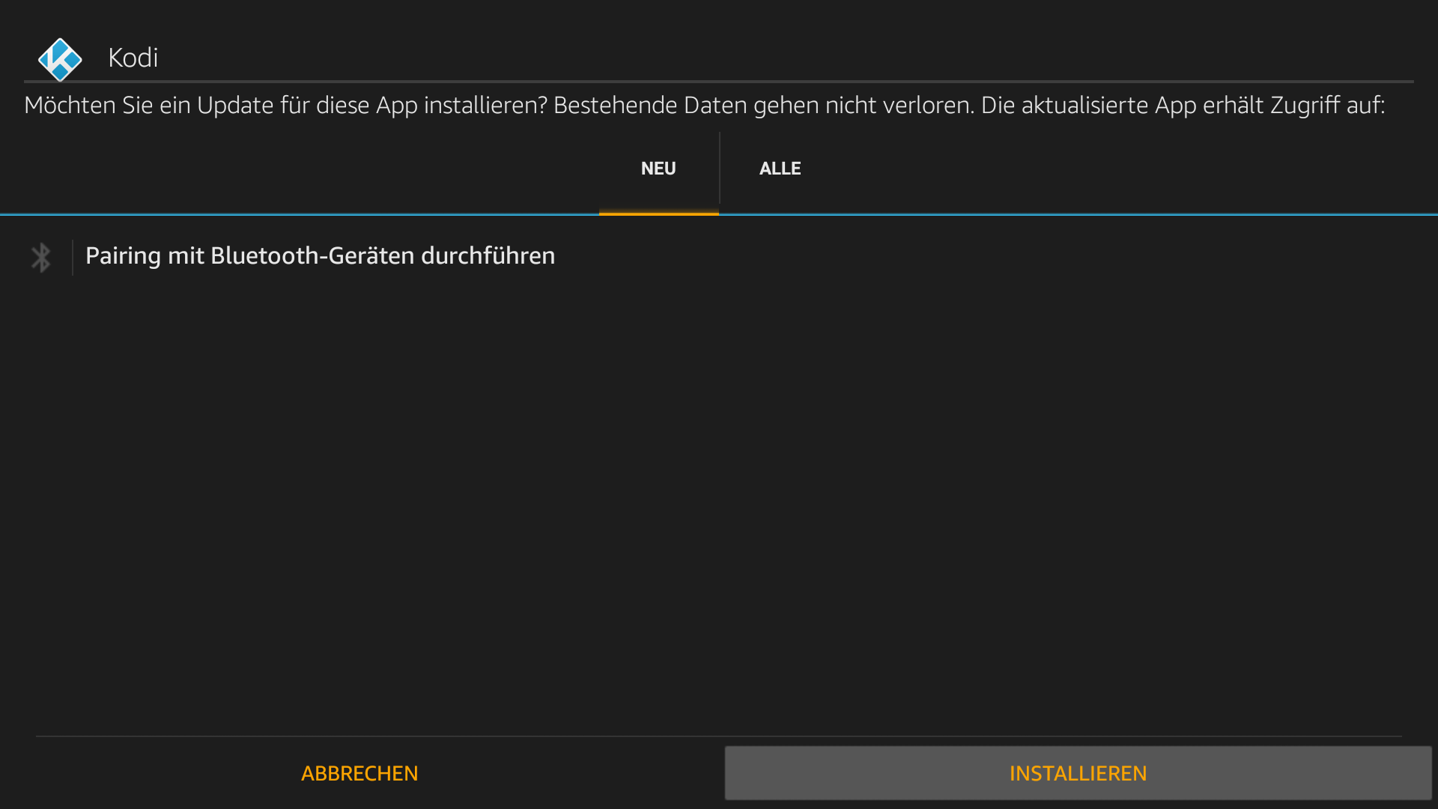Click the divider between NEU and ALLE
This screenshot has height=809, width=1438.
[x=720, y=169]
